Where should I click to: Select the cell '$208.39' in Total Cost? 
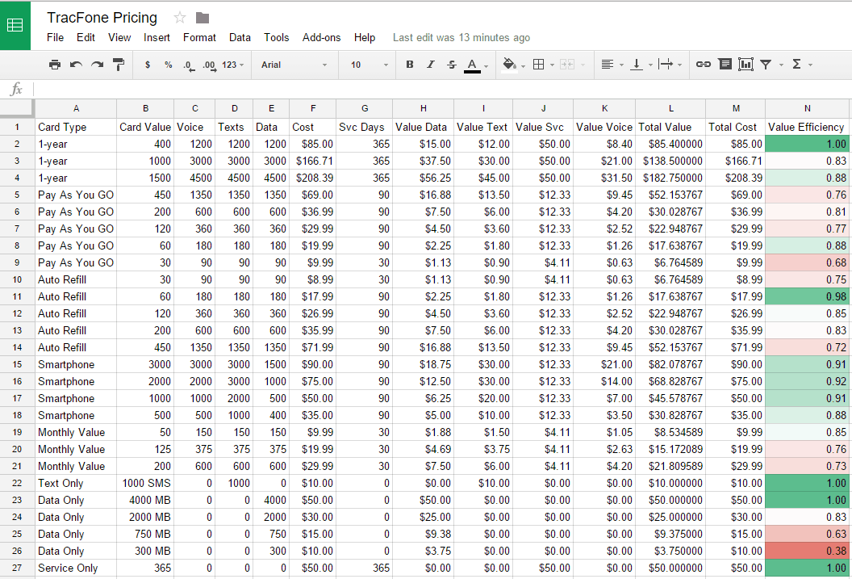(x=735, y=178)
